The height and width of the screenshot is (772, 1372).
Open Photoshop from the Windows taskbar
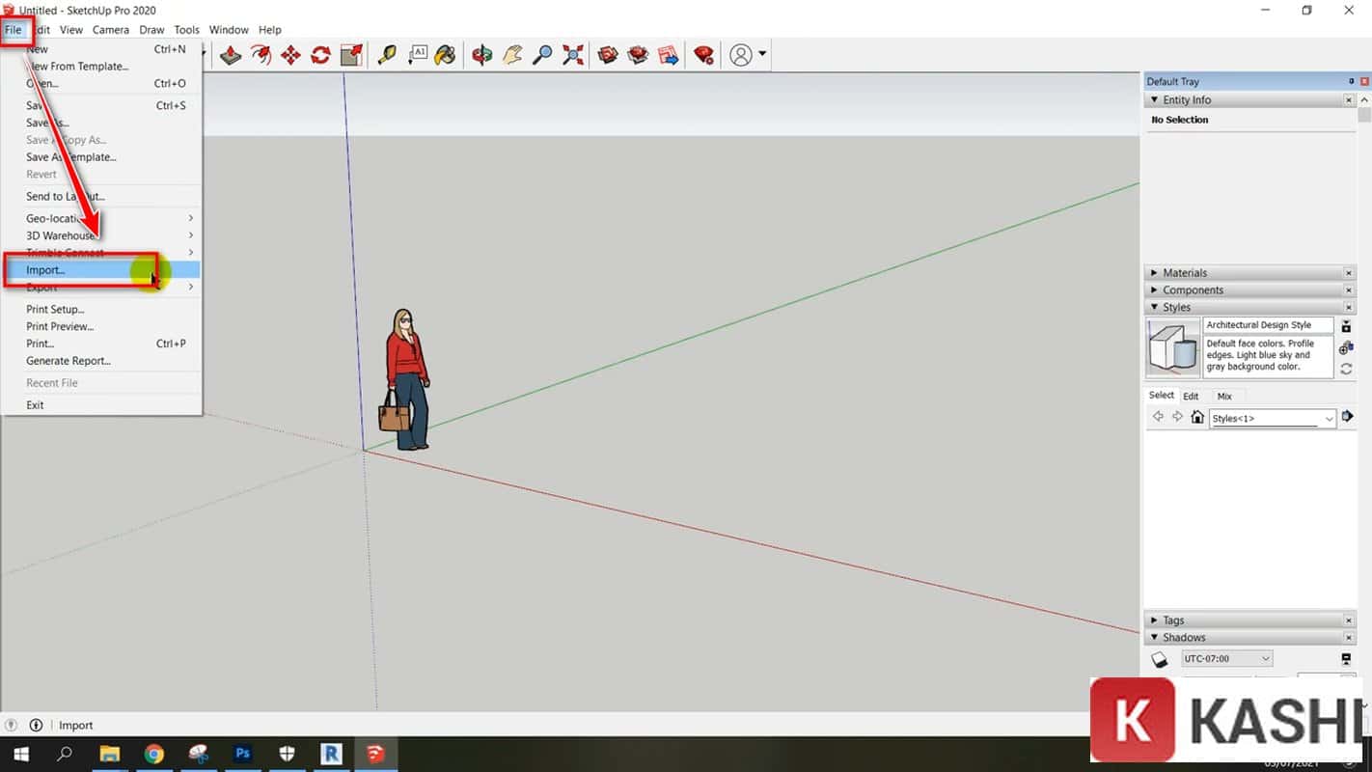point(242,754)
